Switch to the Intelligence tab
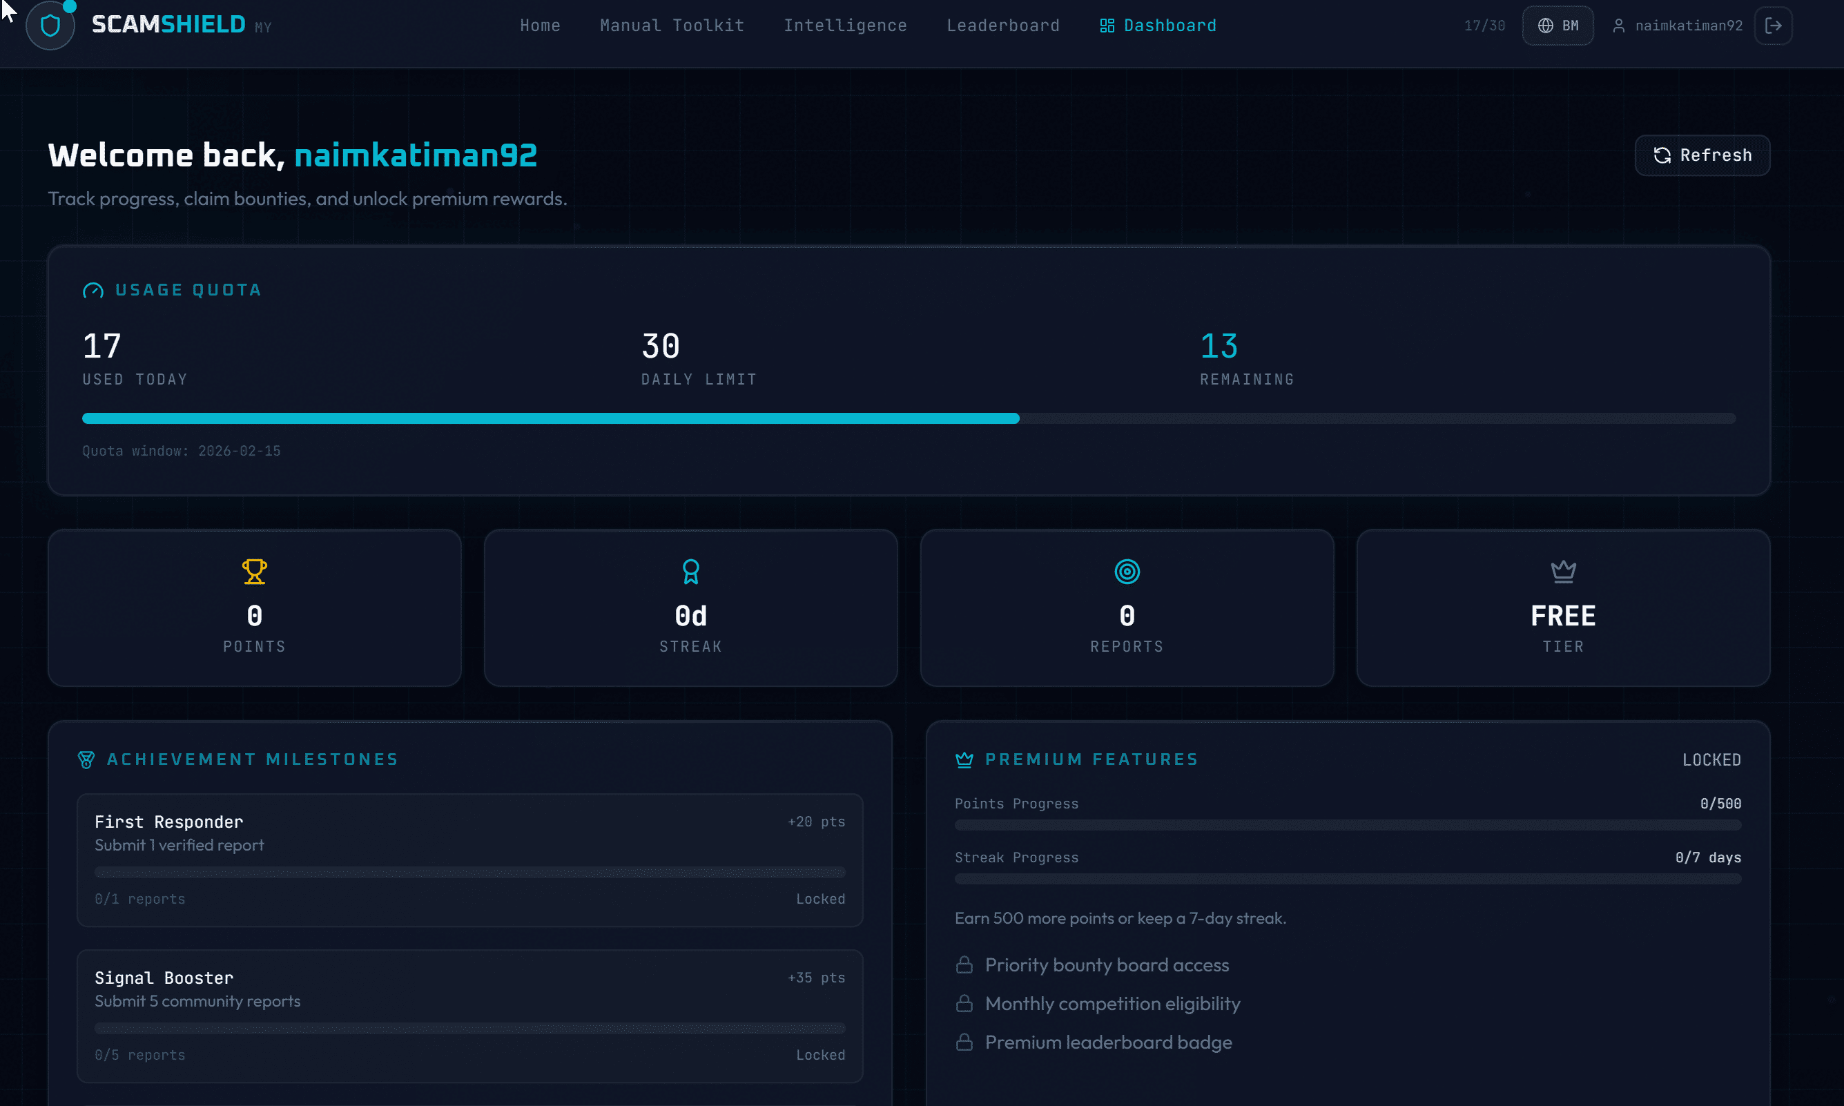Viewport: 1844px width, 1106px height. [845, 25]
